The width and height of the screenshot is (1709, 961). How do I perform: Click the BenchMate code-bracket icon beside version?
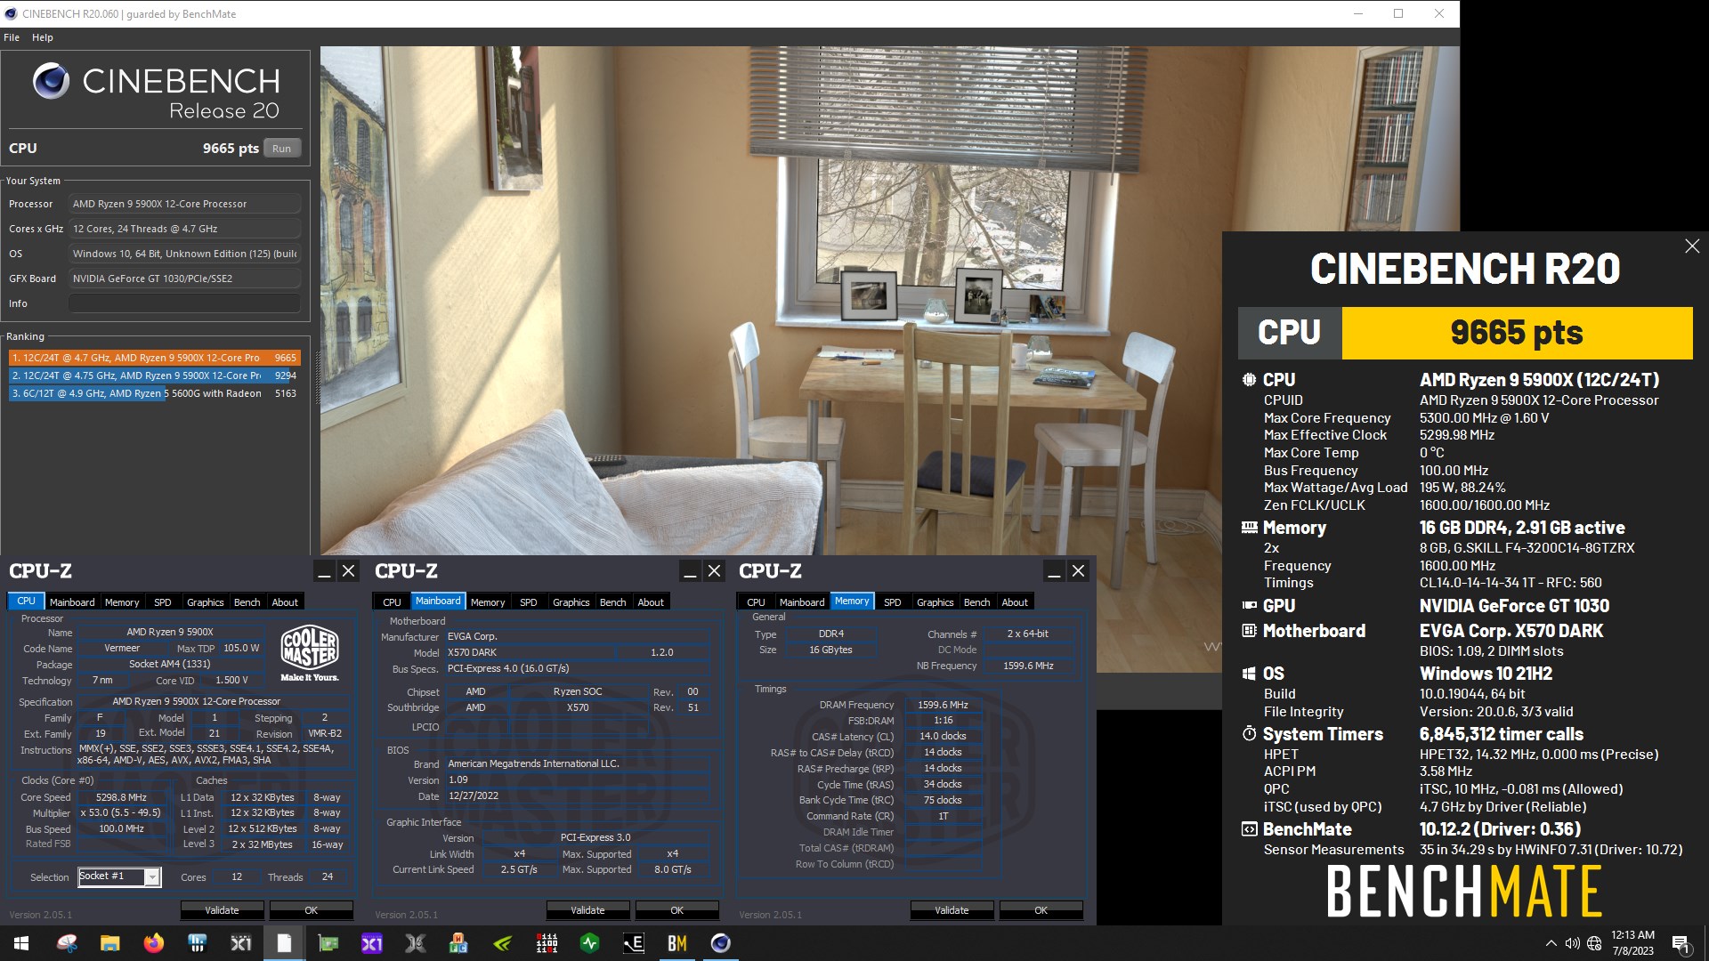(x=1249, y=829)
